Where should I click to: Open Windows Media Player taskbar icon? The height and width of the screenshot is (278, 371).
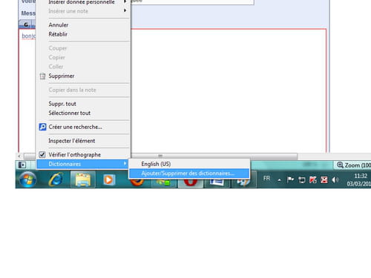tap(109, 179)
